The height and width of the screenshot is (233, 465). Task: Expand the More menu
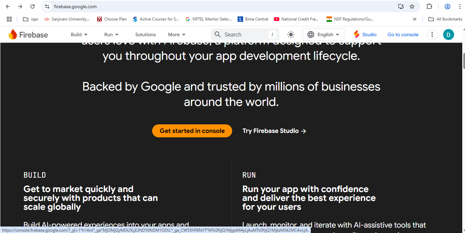pyautogui.click(x=177, y=35)
